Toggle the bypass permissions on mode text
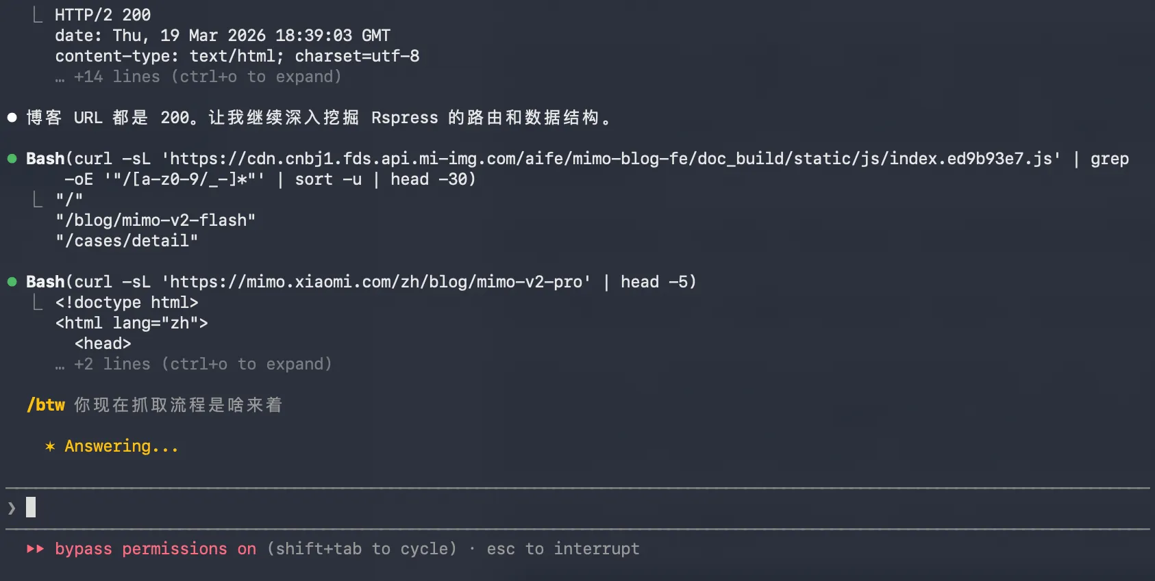Screen dimensions: 1155x581 pyautogui.click(x=156, y=549)
